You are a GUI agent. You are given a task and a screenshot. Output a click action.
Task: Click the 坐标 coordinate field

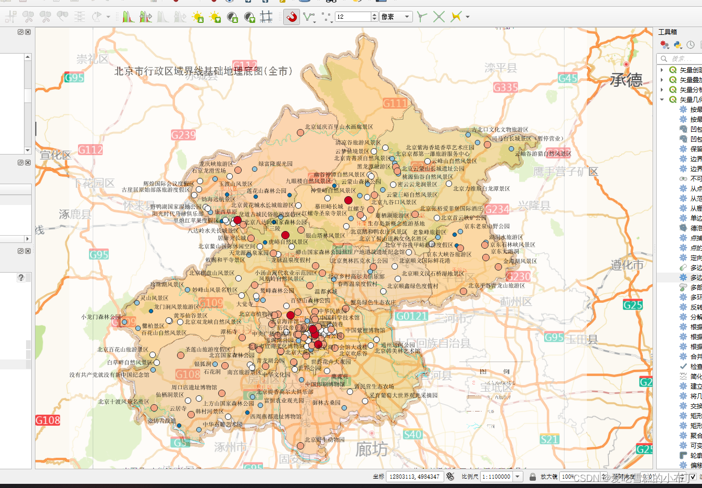tap(415, 477)
